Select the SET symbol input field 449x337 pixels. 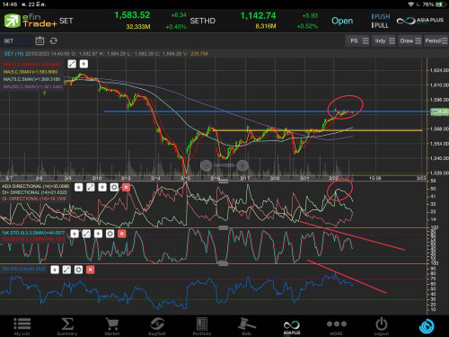point(16,40)
